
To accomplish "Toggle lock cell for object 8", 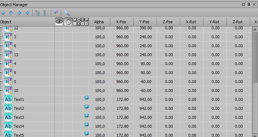I will 68,46.
